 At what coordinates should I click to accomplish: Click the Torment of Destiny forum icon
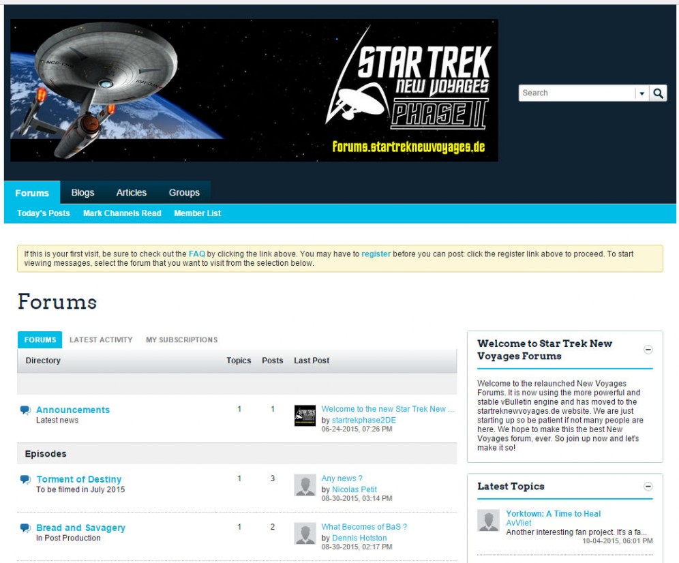(x=25, y=480)
